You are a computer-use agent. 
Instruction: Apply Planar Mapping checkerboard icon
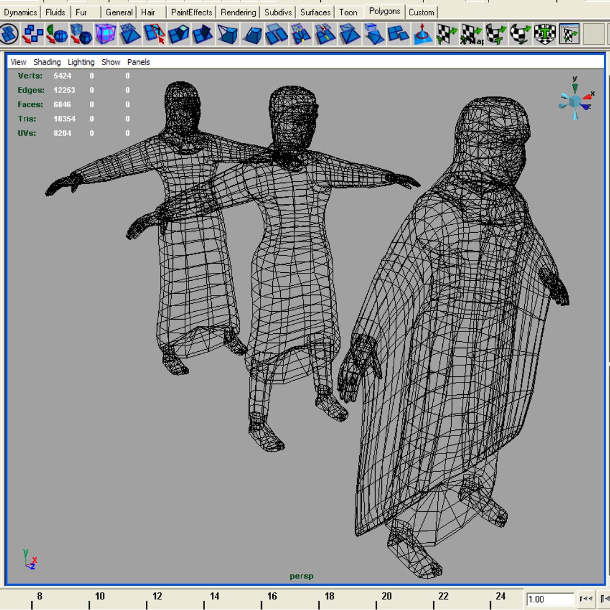[447, 34]
